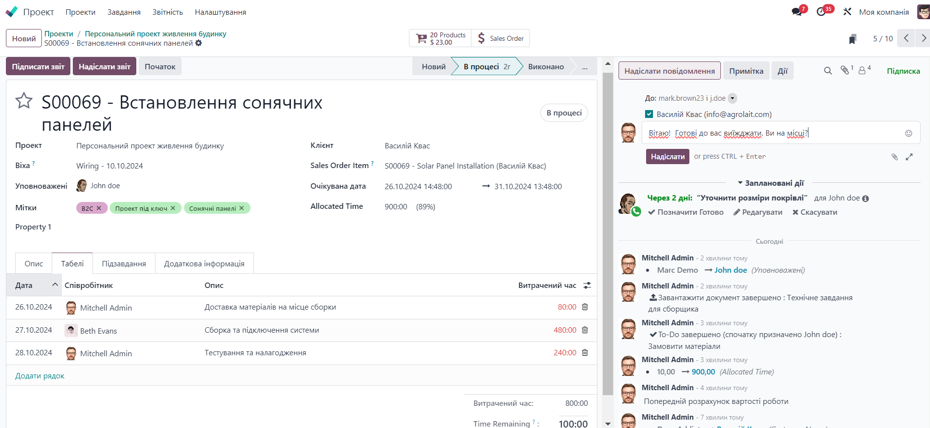Switch to the Опис tab
The image size is (930, 428).
[34, 264]
